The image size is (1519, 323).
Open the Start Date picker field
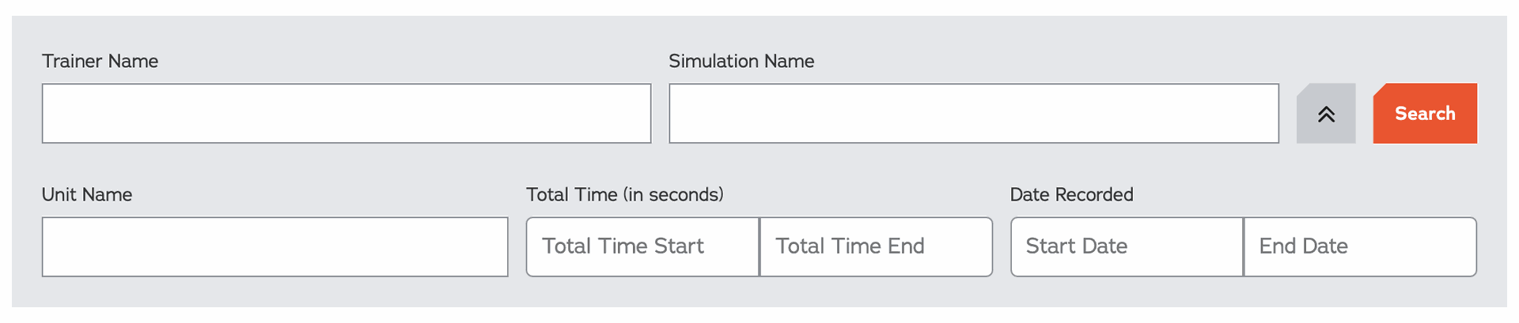tap(1127, 247)
